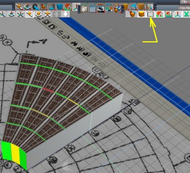Viewport: 190px width, 173px height.
Task: Select the point rotate tool in second row
Action: tap(11, 14)
